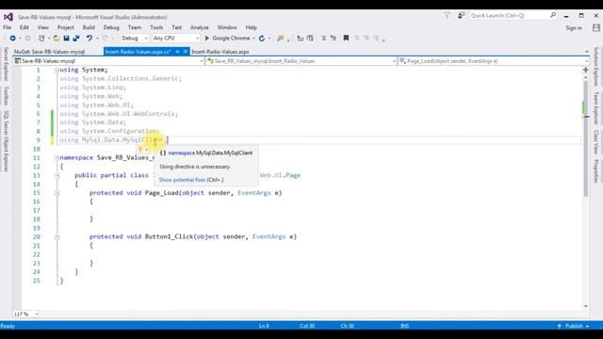Image resolution: width=603 pixels, height=339 pixels.
Task: Open the Team menu
Action: pyautogui.click(x=134, y=27)
